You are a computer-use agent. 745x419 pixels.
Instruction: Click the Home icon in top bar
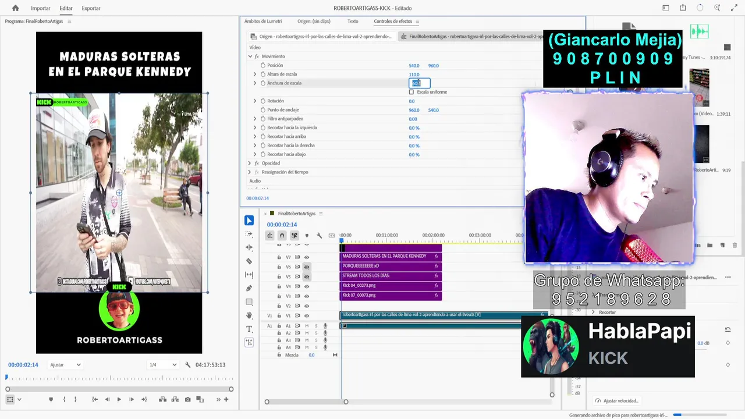[15, 8]
